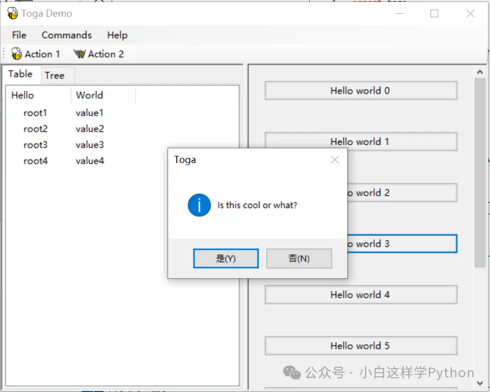This screenshot has width=490, height=392.
Task: Click the Toga Demo bee title icon
Action: (x=13, y=14)
